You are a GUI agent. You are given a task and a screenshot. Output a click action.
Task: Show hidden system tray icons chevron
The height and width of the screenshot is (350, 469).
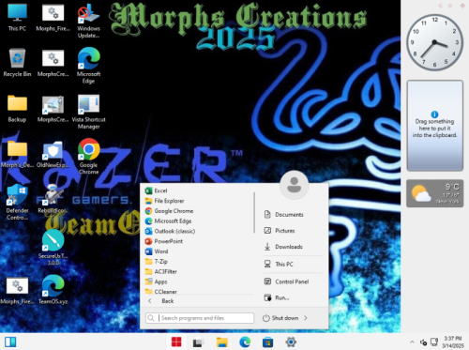point(412,342)
